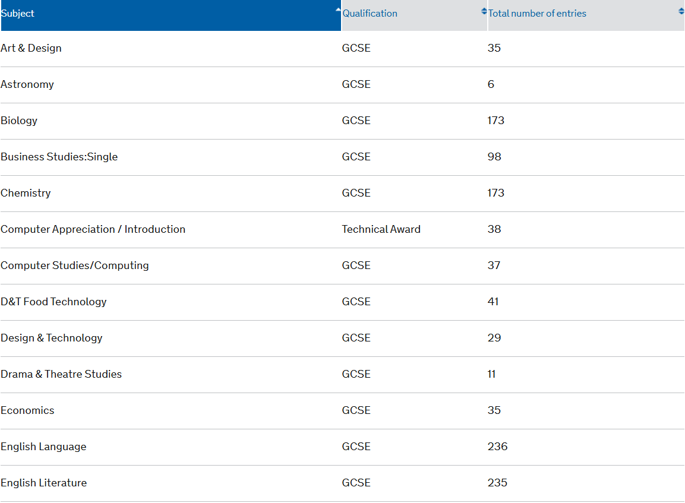Click the Total number of entries header text
Screen dimensions: 685x503
coord(537,14)
